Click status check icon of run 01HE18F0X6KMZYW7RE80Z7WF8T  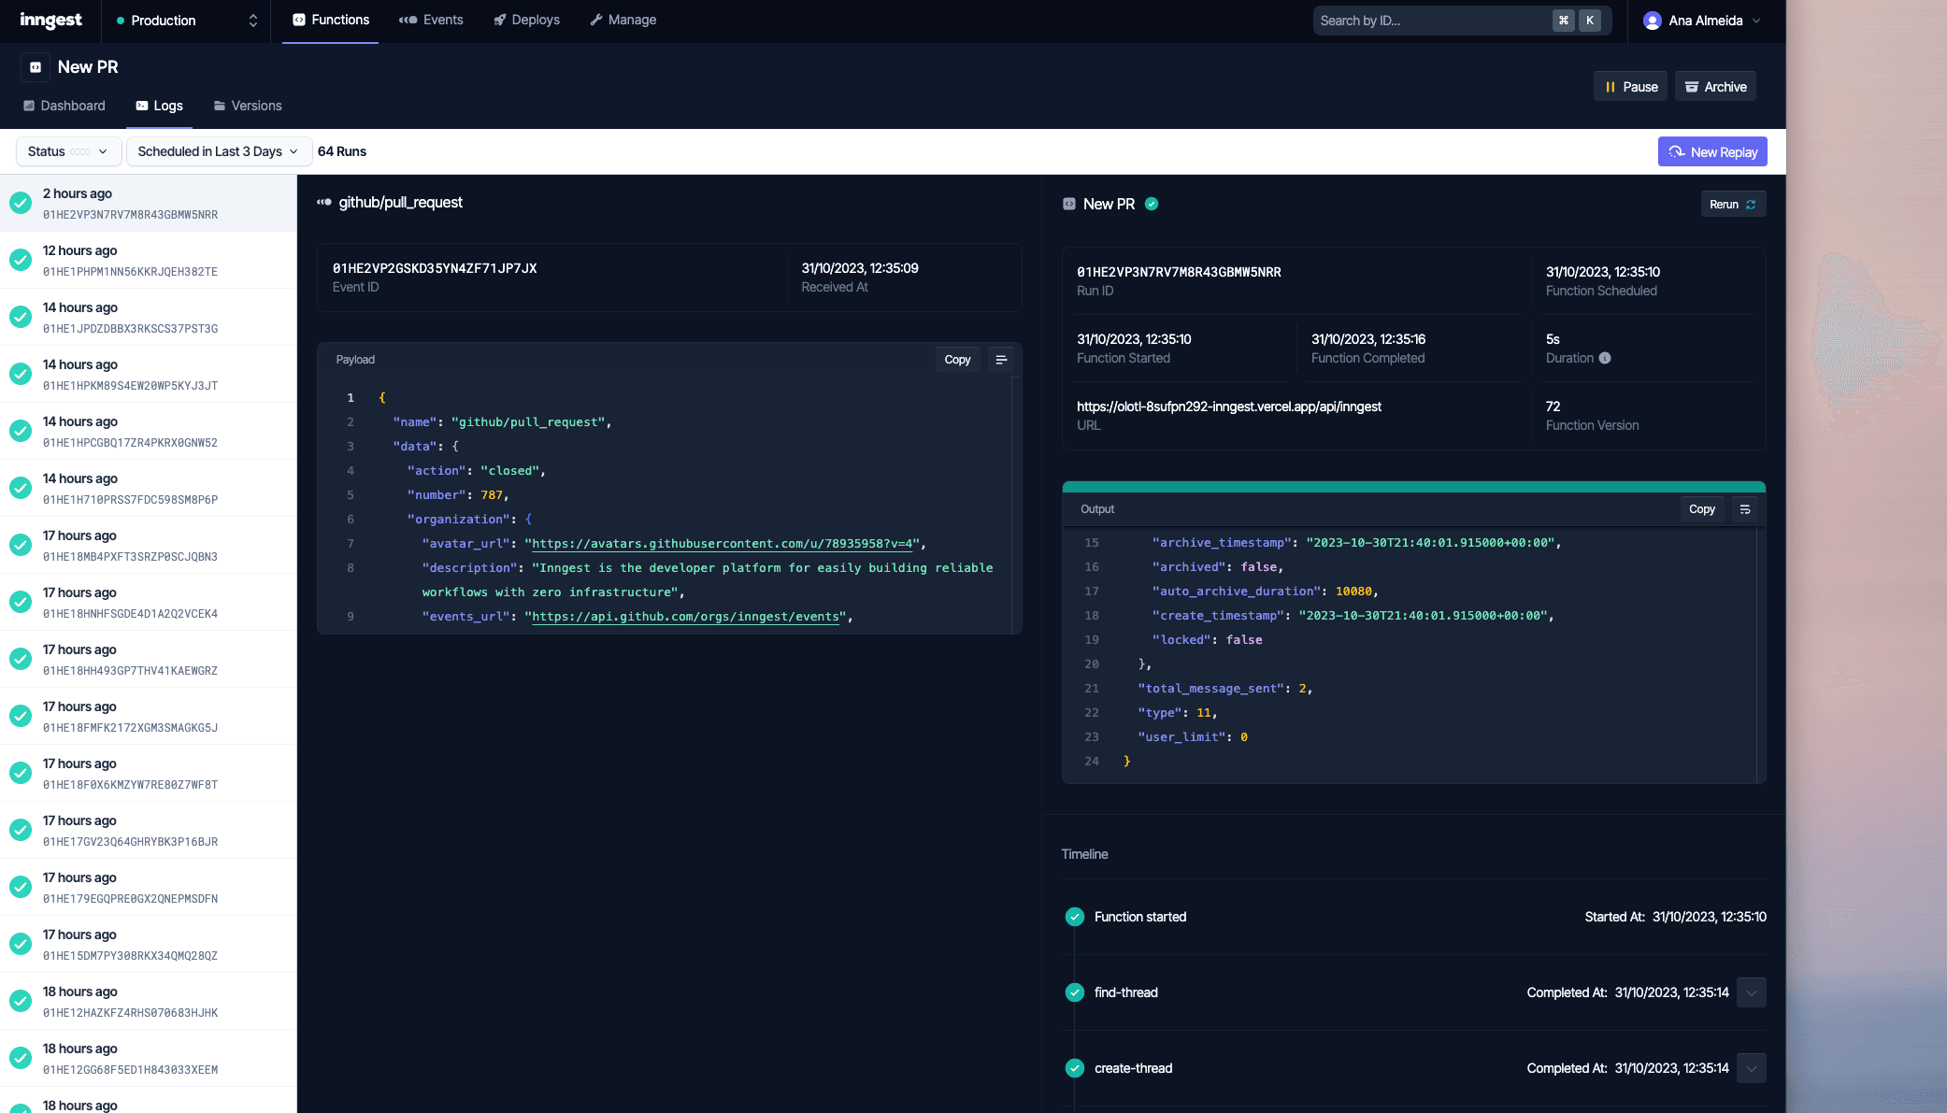point(21,774)
